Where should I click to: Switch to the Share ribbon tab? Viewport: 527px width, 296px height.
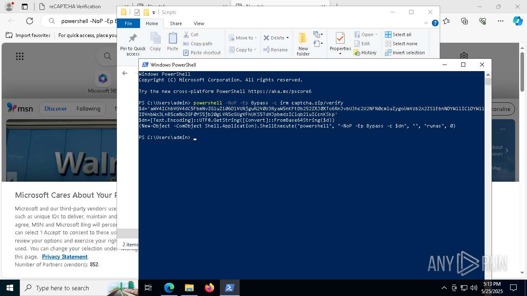pos(176,23)
